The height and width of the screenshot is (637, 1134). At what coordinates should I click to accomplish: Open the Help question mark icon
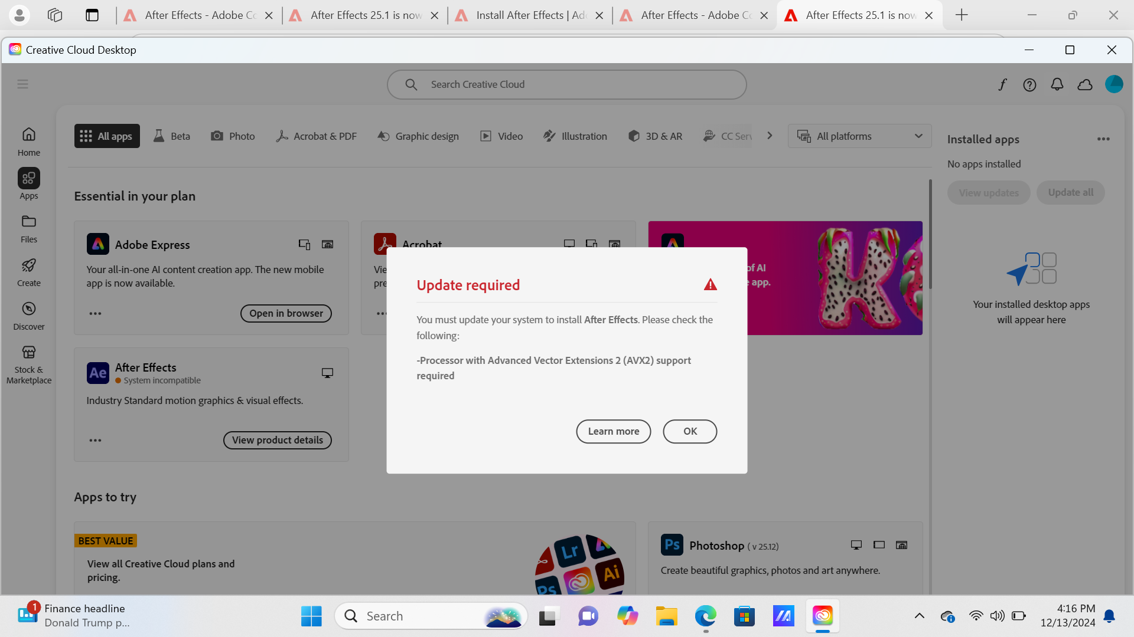pyautogui.click(x=1029, y=84)
